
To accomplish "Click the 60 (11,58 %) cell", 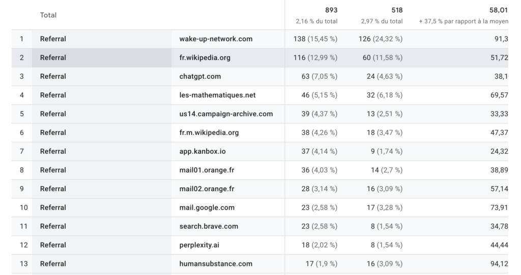I will (380, 58).
